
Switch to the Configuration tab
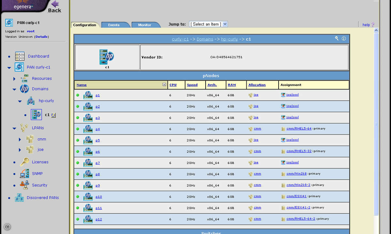(84, 25)
